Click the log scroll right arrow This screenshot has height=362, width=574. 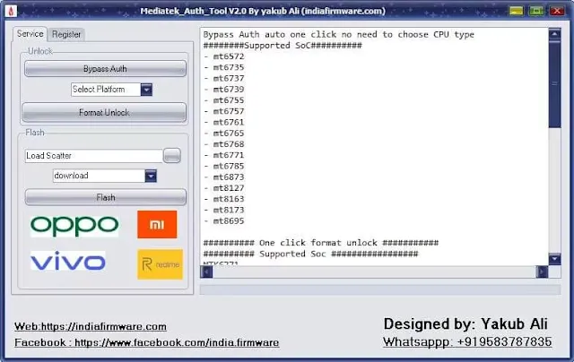(542, 272)
